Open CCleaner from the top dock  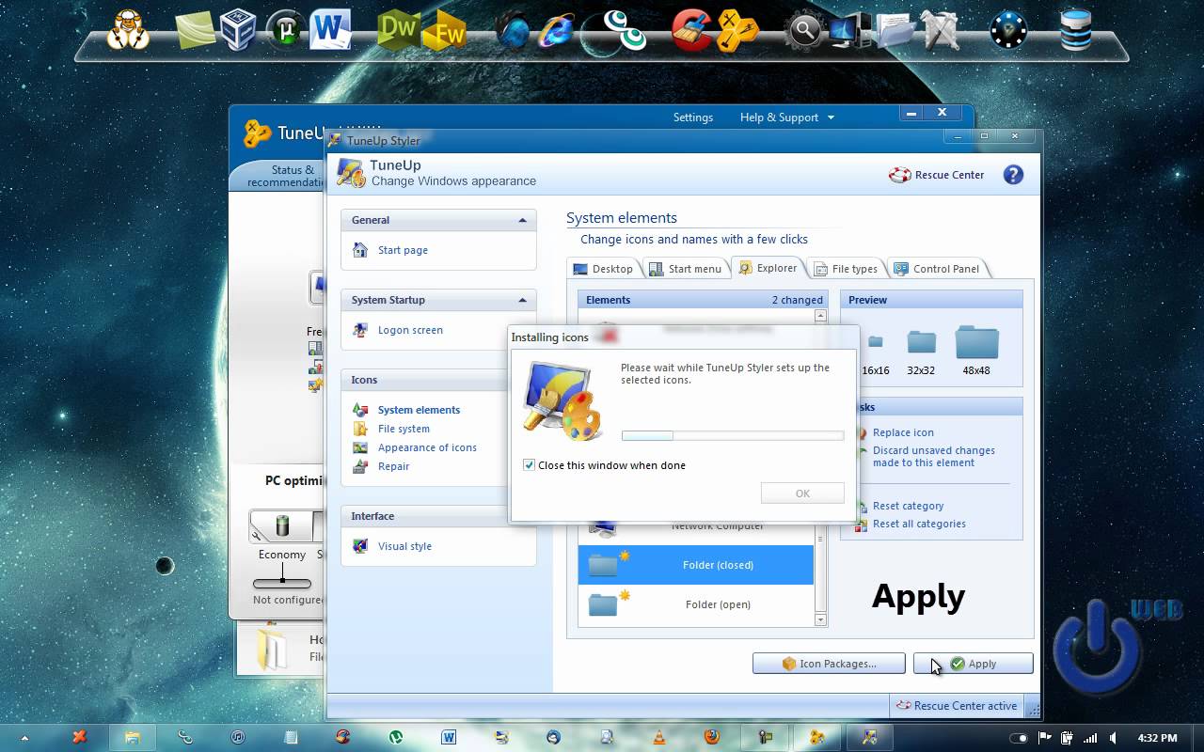[692, 30]
